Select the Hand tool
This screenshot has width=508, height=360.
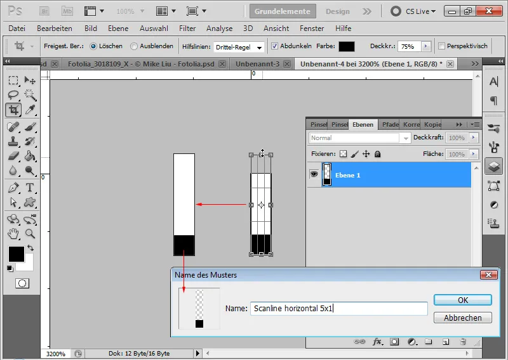pos(13,233)
